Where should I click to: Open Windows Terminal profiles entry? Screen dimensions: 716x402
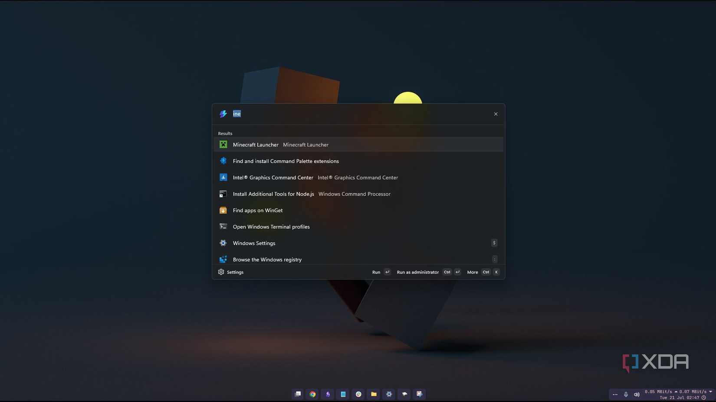click(358, 227)
